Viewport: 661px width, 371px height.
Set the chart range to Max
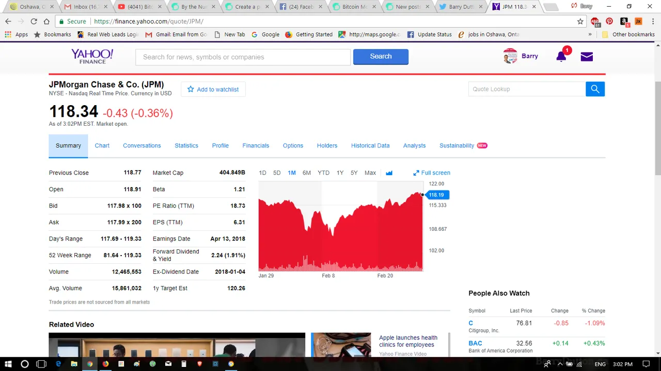click(x=370, y=173)
